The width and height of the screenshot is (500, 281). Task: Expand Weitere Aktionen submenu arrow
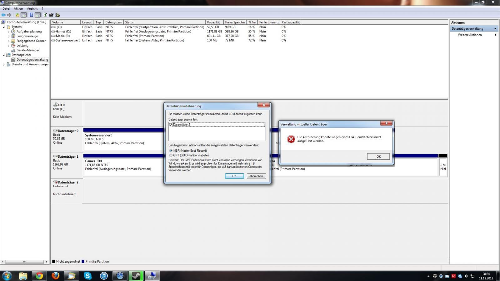point(495,35)
